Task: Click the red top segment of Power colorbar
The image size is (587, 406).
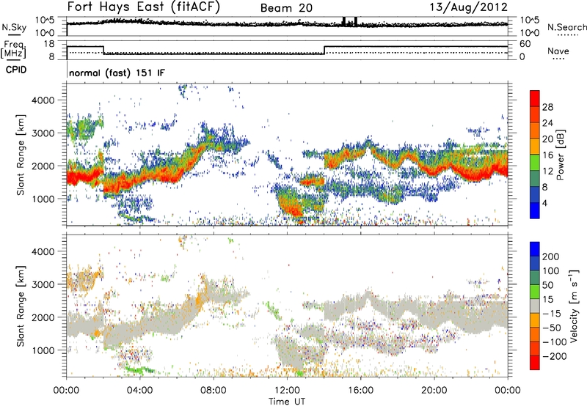Action: tap(535, 98)
